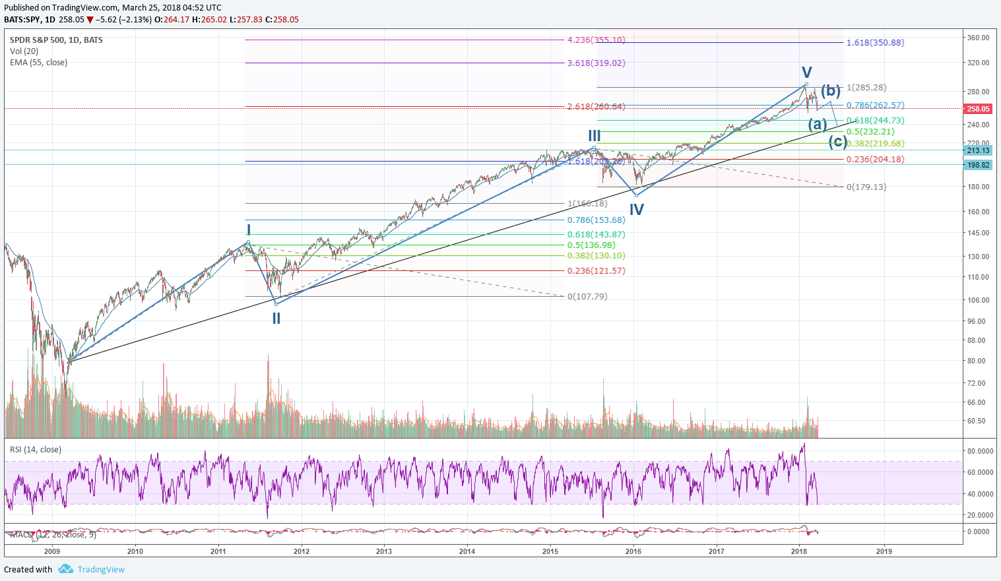Click the 0.382(219.68) Fibonacci label
Image resolution: width=1001 pixels, height=581 pixels.
(x=875, y=144)
